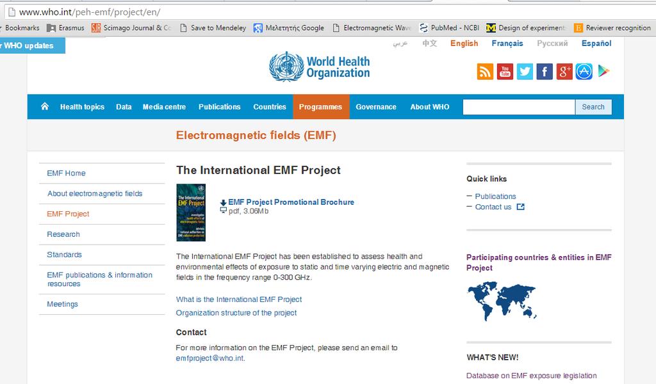Download the EMF Project Promotional Brochure
Viewport: 656px width, 384px height.
pyautogui.click(x=291, y=202)
